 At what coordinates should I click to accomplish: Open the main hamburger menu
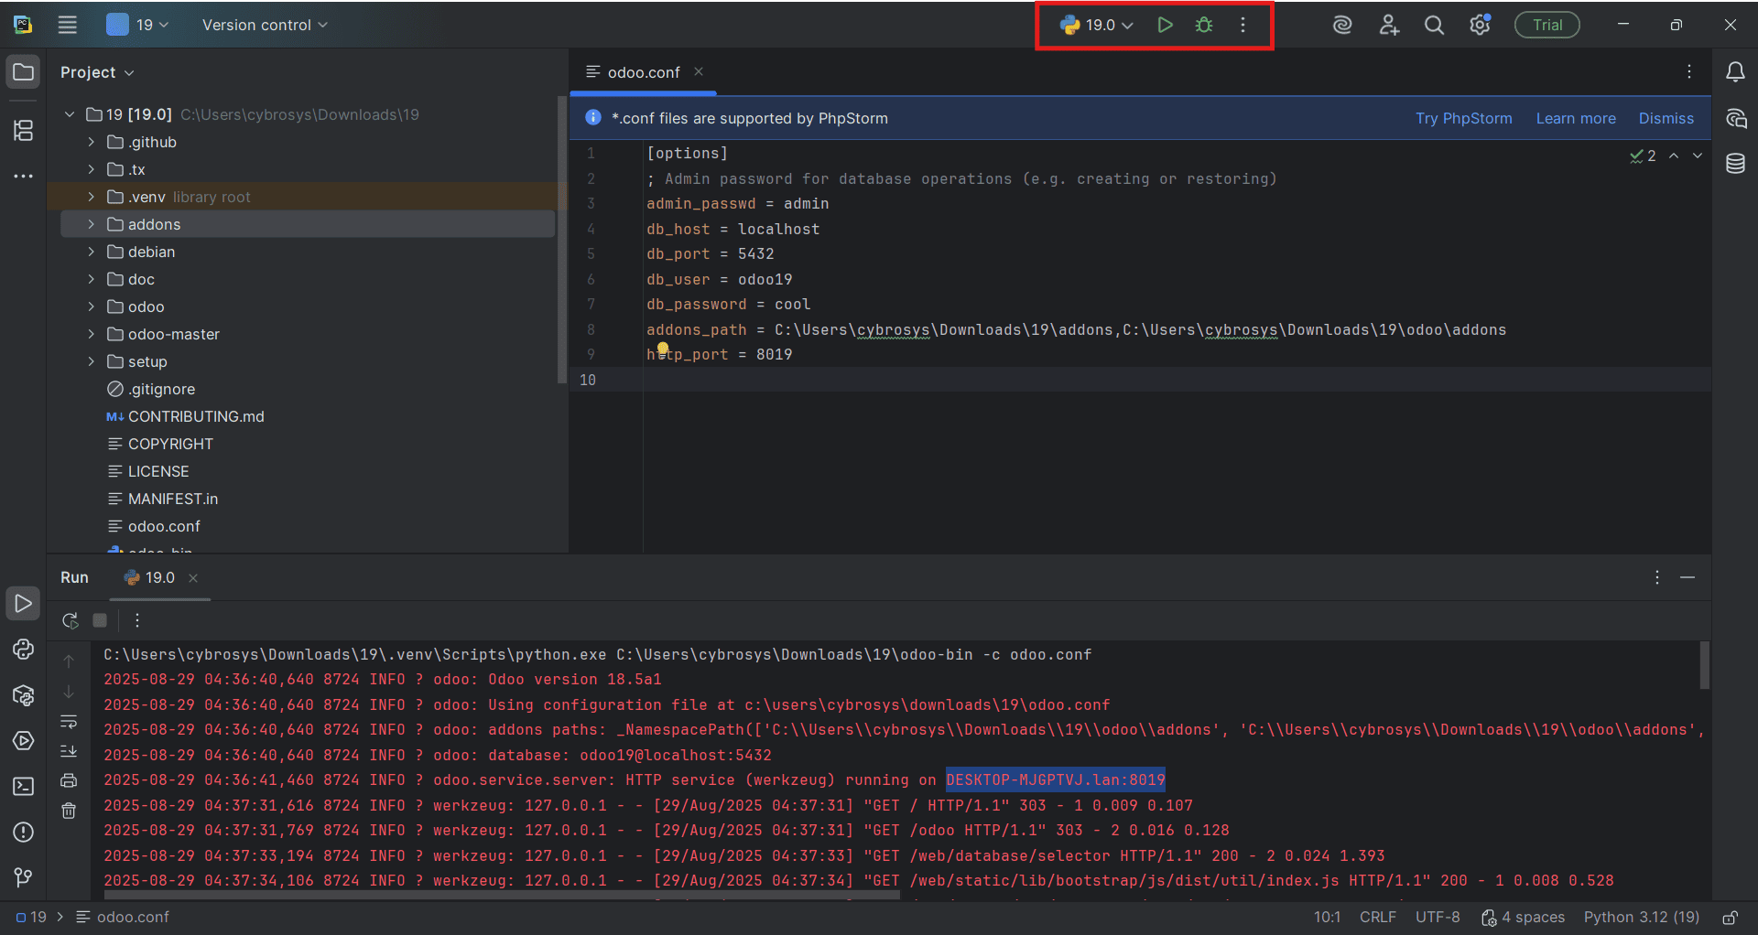pos(68,25)
